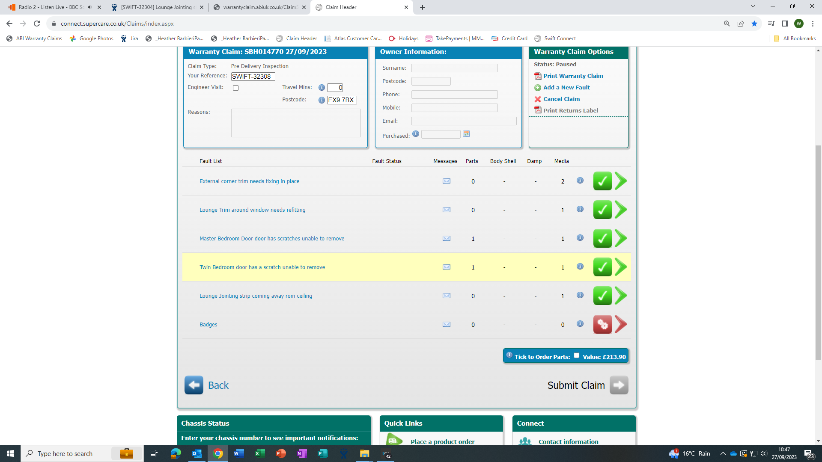Click the info icon on the Twin Bedroom door row

tap(580, 267)
